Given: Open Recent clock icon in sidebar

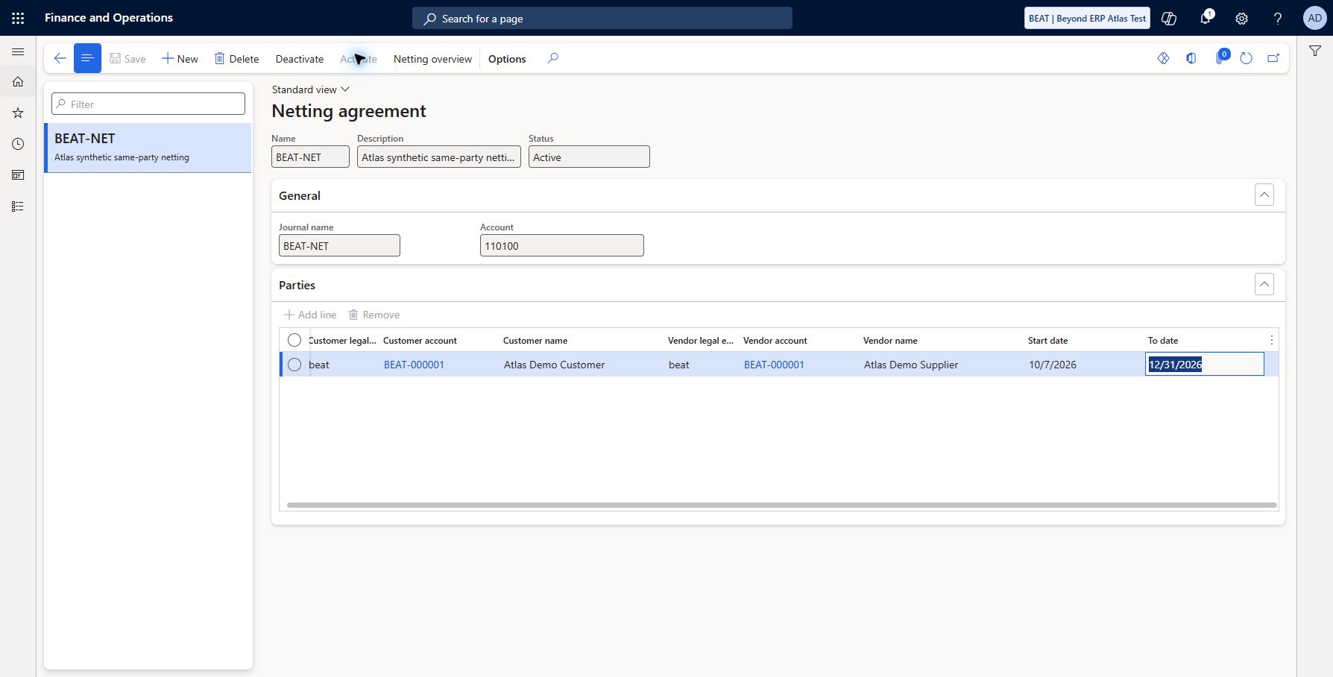Looking at the screenshot, I should click(x=18, y=144).
